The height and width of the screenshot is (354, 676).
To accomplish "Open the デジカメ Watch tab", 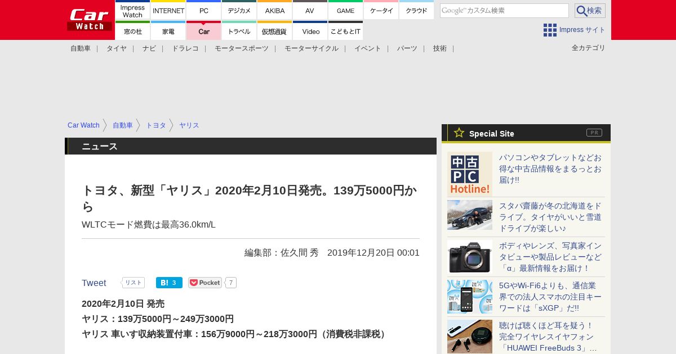I will tap(239, 10).
